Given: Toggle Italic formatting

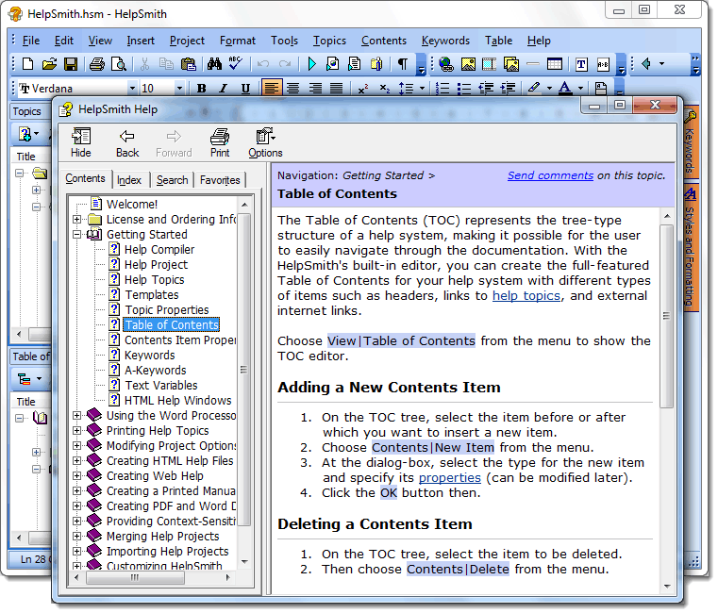Looking at the screenshot, I should click(x=223, y=89).
